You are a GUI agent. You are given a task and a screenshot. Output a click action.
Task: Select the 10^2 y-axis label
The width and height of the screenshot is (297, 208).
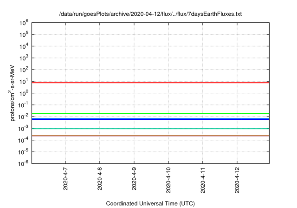[x=24, y=70]
